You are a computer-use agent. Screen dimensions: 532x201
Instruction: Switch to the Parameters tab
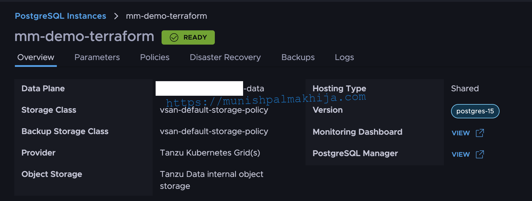pyautogui.click(x=97, y=57)
